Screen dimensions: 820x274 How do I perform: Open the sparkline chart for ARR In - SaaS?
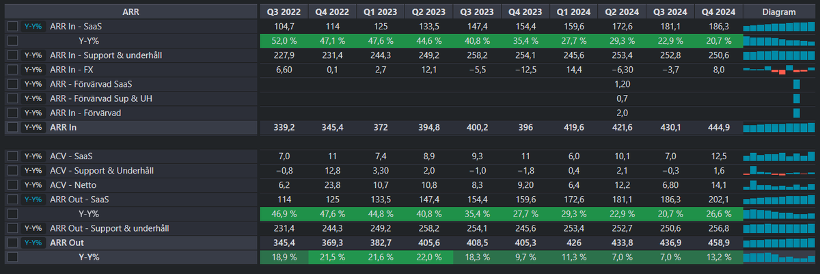[780, 26]
